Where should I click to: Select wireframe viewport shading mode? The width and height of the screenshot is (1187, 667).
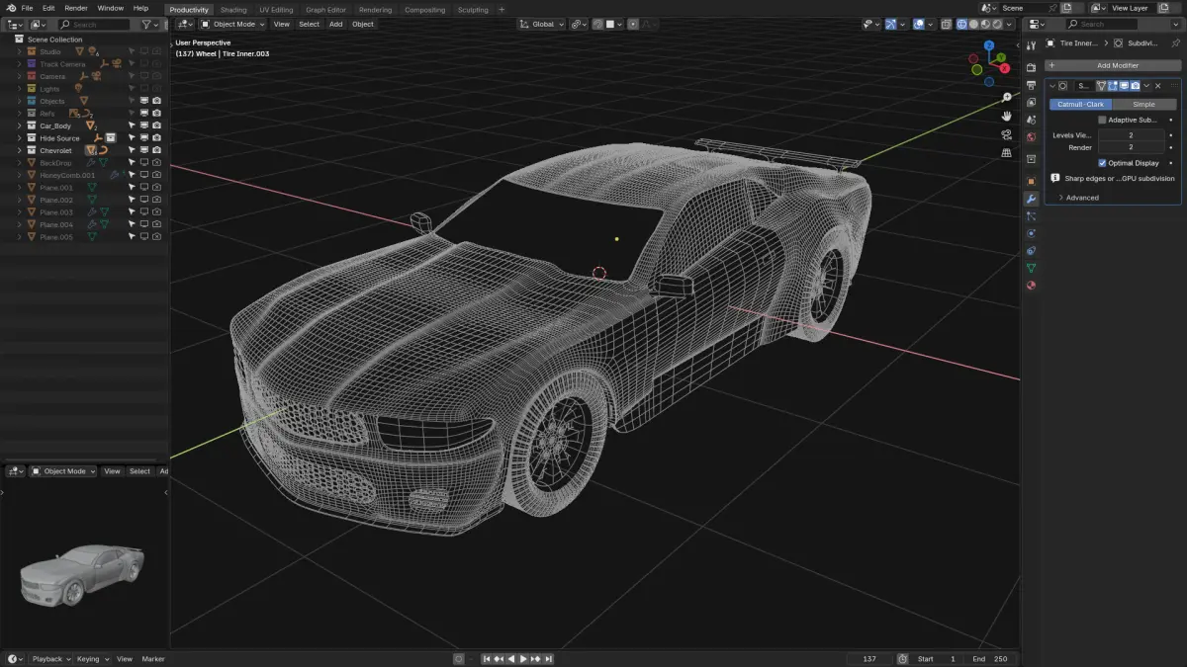(962, 24)
